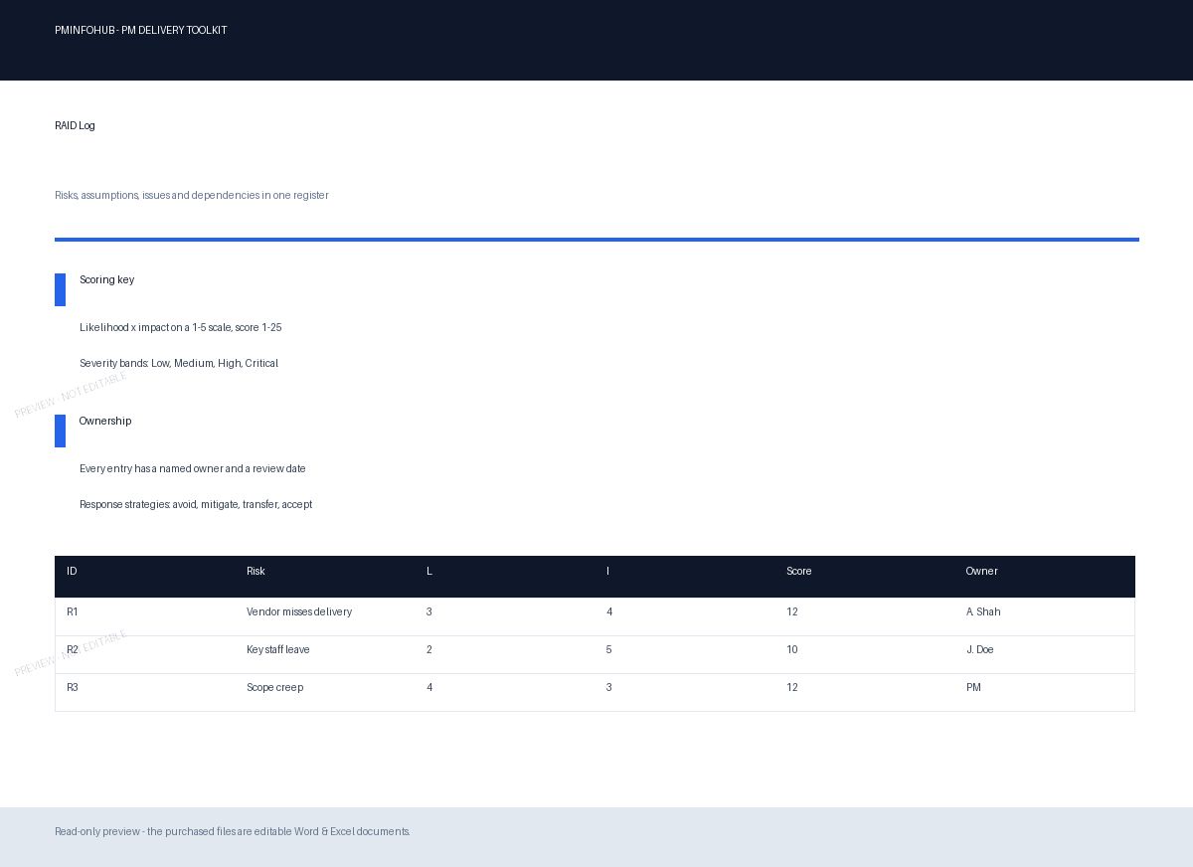Click the Read-only preview footer note

pos(233,831)
